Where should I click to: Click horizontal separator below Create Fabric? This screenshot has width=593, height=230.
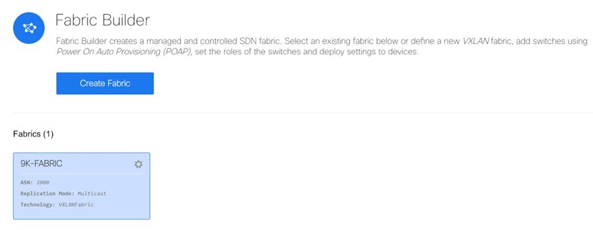click(302, 112)
